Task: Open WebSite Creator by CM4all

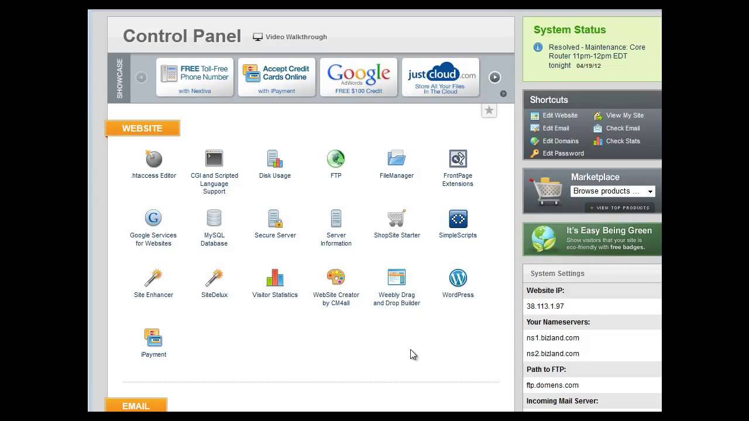Action: [x=336, y=278]
